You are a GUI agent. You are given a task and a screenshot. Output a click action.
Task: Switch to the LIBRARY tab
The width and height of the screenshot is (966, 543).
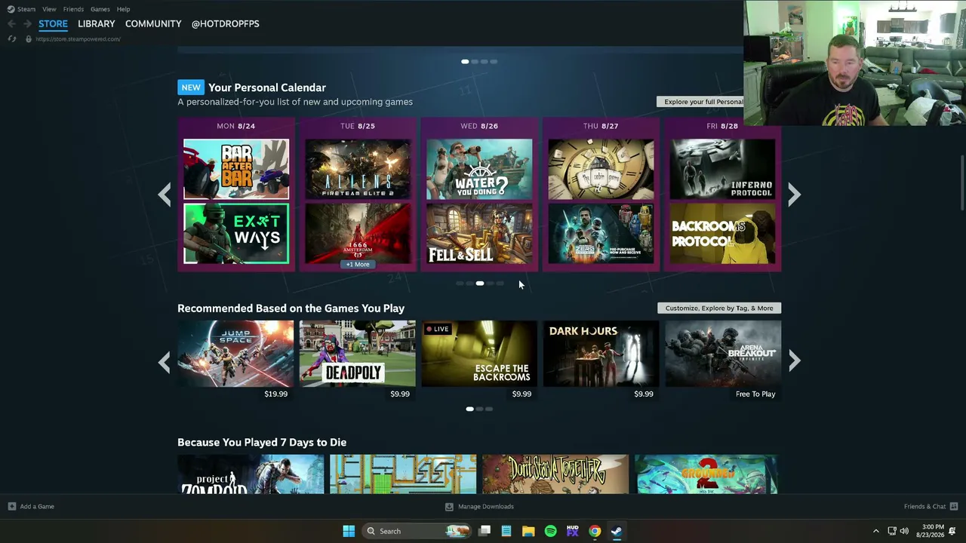[x=97, y=24]
